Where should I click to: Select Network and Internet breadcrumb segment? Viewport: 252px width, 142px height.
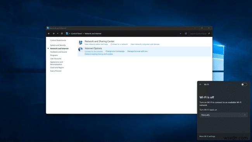coord(93,34)
